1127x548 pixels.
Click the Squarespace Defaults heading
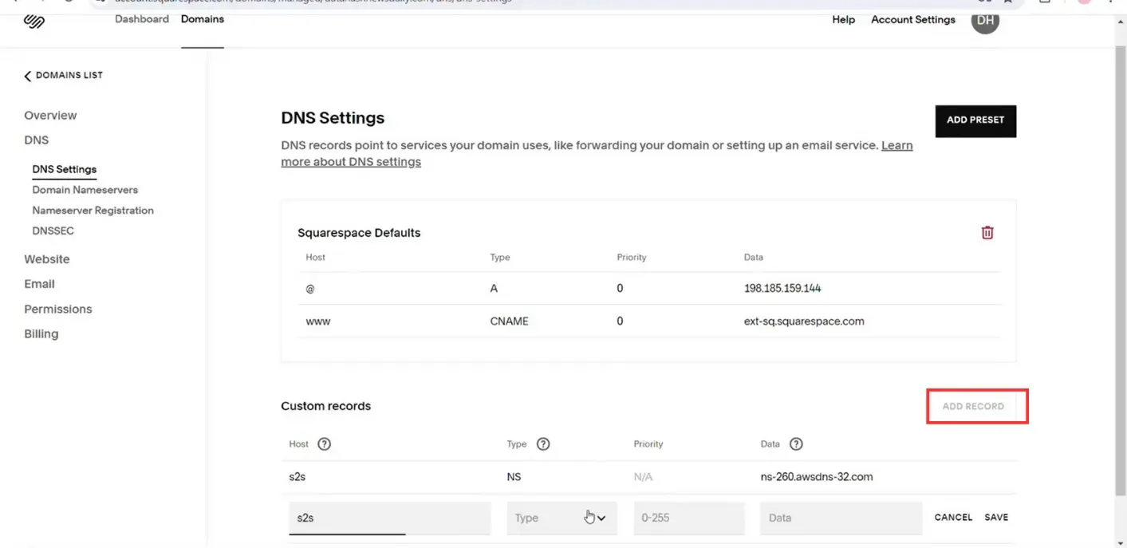click(x=359, y=233)
